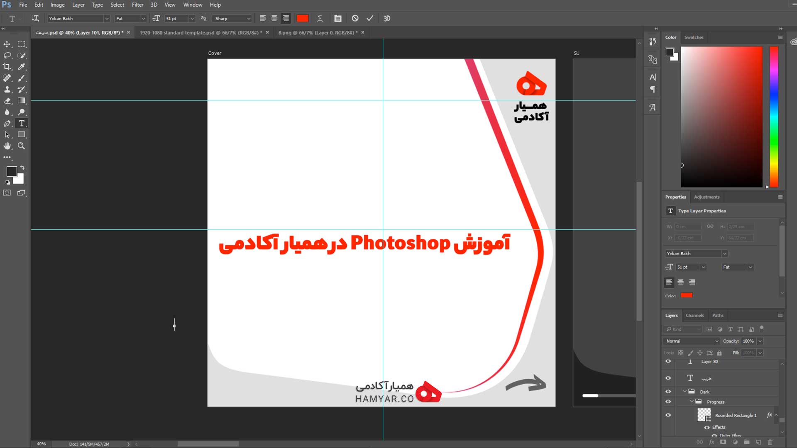Image resolution: width=797 pixels, height=448 pixels.
Task: Switch to the Channels tab
Action: click(x=694, y=315)
